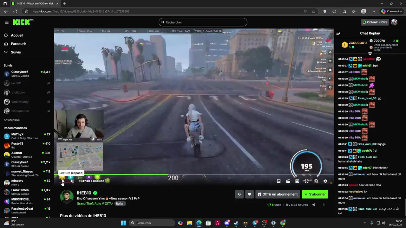Viewport: 406px width, 228px height.
Task: Toggle theater mode in video player
Action: click(x=297, y=181)
